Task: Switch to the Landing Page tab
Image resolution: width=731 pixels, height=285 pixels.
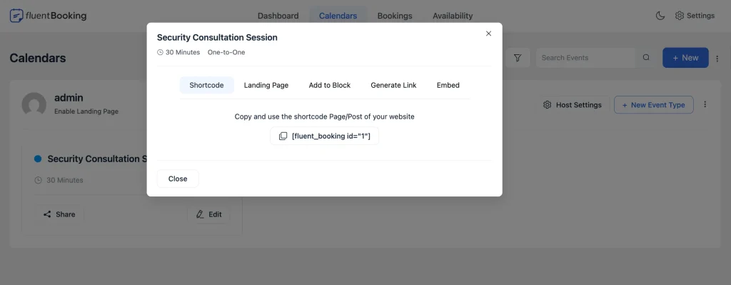Action: click(266, 86)
